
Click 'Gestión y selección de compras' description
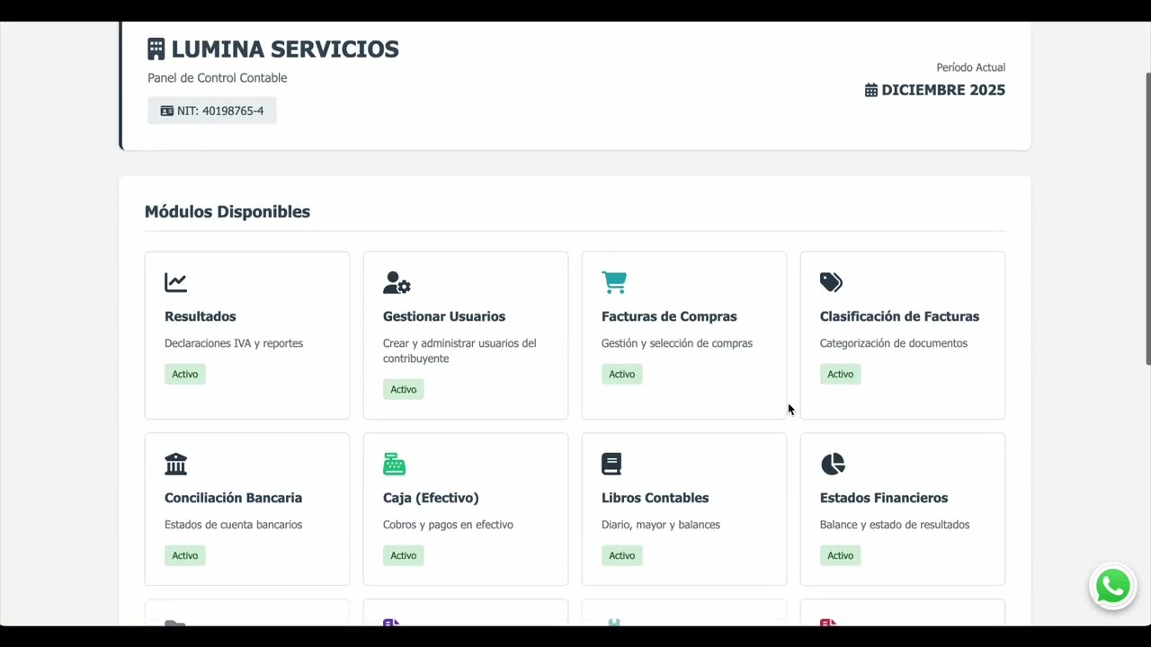click(x=677, y=343)
